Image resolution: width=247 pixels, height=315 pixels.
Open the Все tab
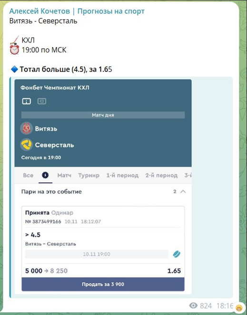click(28, 175)
